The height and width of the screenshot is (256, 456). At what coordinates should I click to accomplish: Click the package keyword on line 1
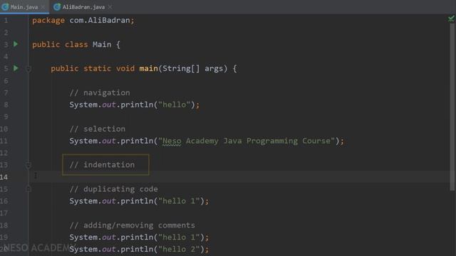pyautogui.click(x=48, y=21)
